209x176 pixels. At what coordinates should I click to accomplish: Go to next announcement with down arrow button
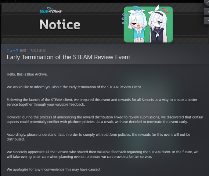[x=206, y=21]
